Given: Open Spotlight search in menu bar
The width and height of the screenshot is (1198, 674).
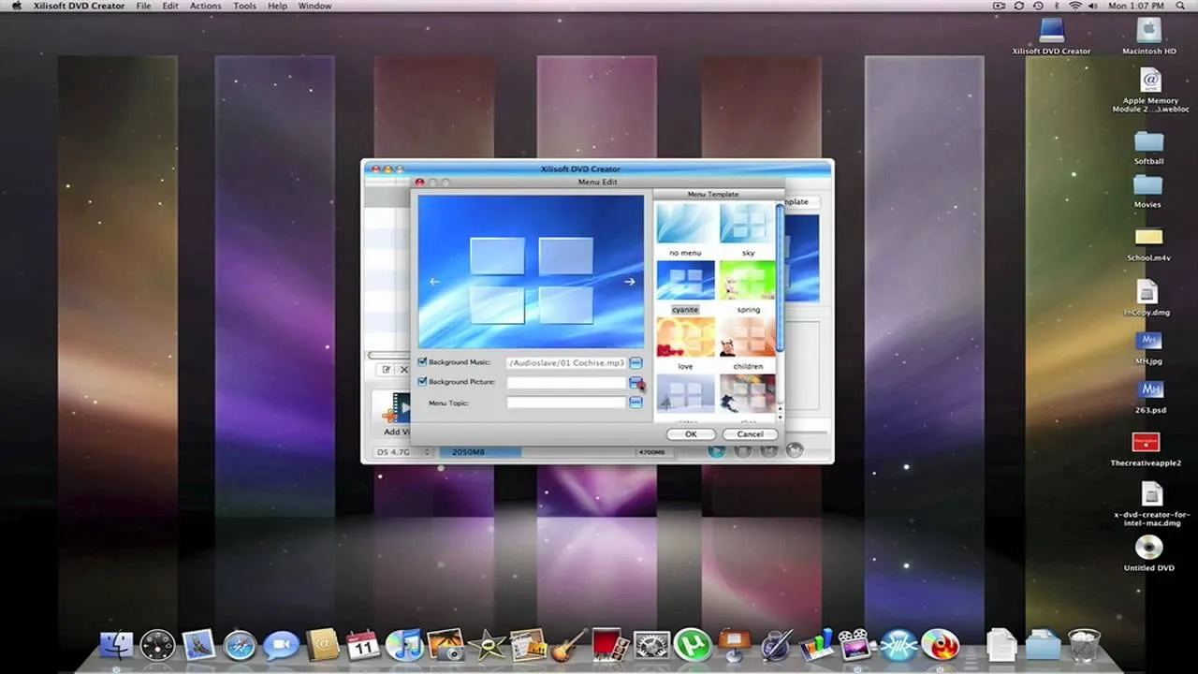Looking at the screenshot, I should pos(1182,6).
